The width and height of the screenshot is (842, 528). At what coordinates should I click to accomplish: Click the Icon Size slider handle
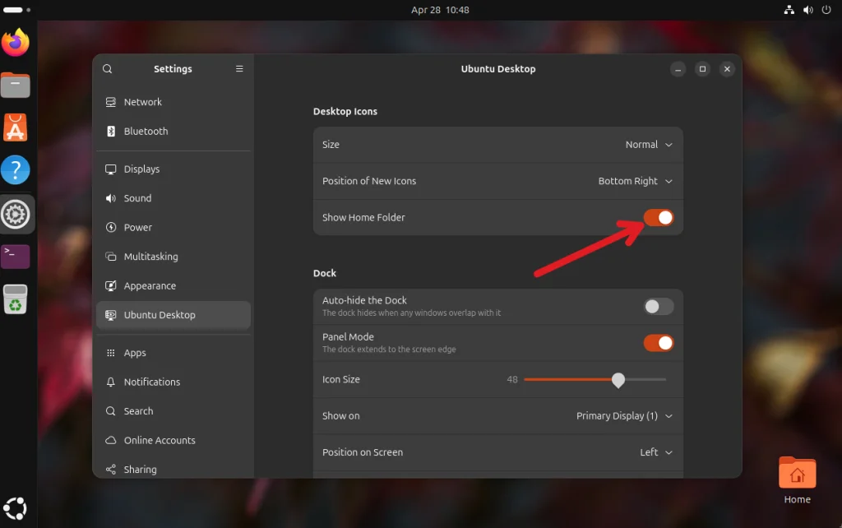618,380
